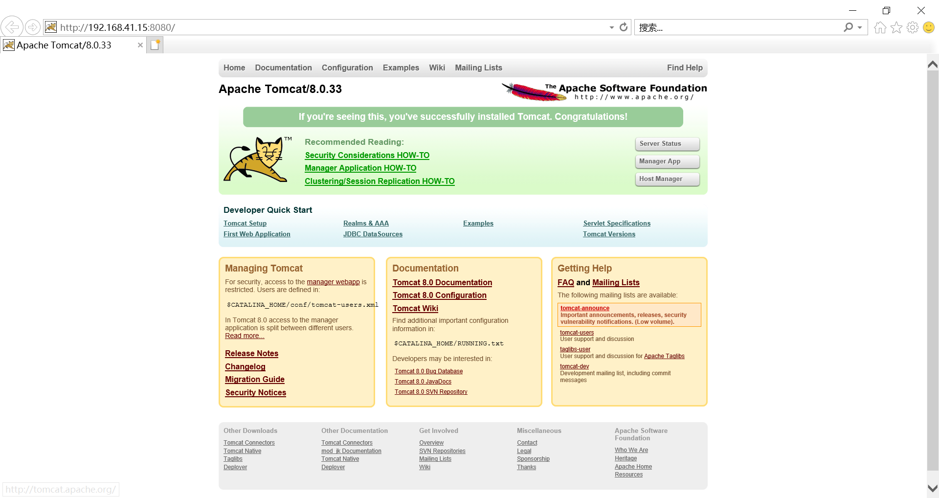The image size is (939, 498).
Task: Expand the address bar history dropdown
Action: (612, 27)
